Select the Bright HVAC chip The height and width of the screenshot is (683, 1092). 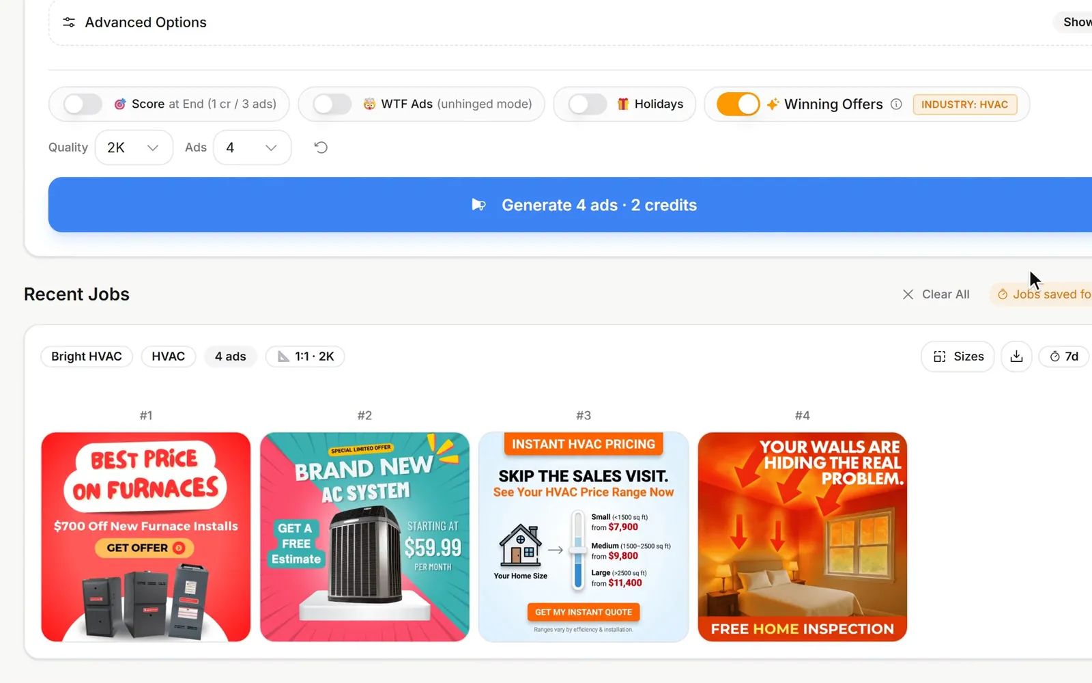[87, 357]
